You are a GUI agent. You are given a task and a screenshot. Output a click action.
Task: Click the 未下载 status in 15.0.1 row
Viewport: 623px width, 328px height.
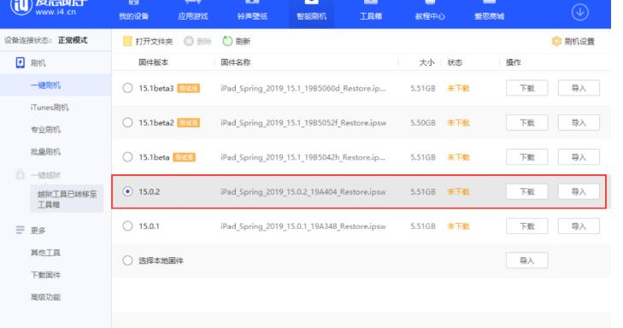tap(459, 226)
